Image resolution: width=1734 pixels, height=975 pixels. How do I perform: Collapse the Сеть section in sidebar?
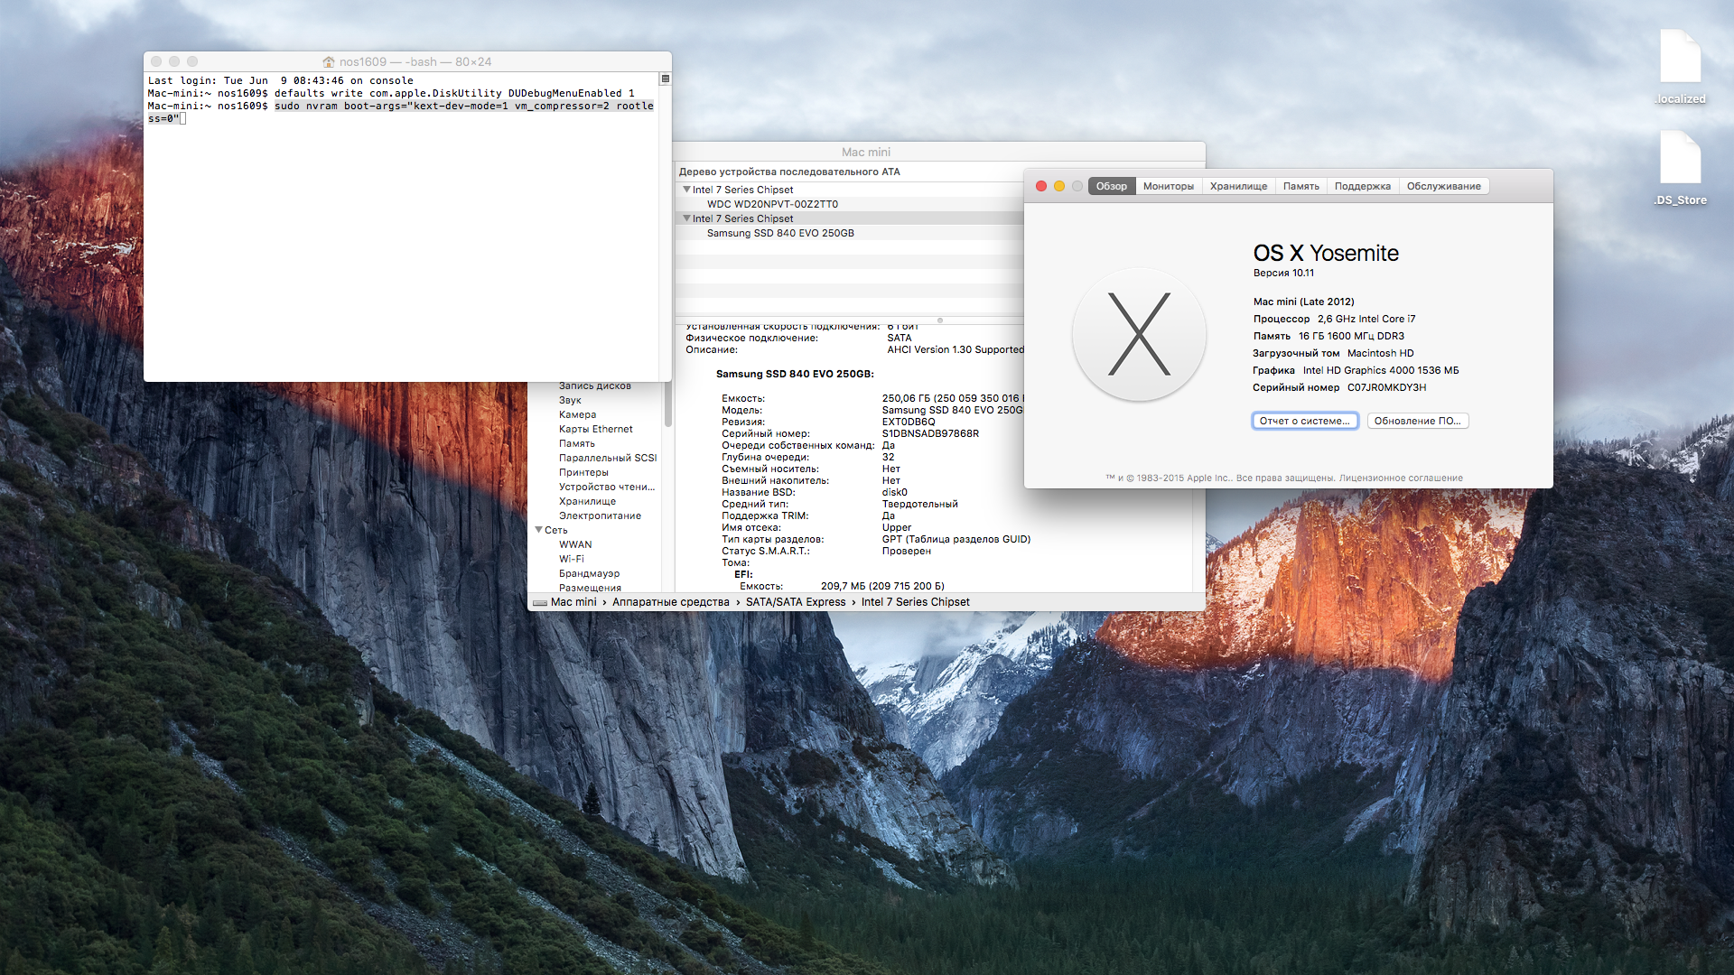[x=539, y=530]
